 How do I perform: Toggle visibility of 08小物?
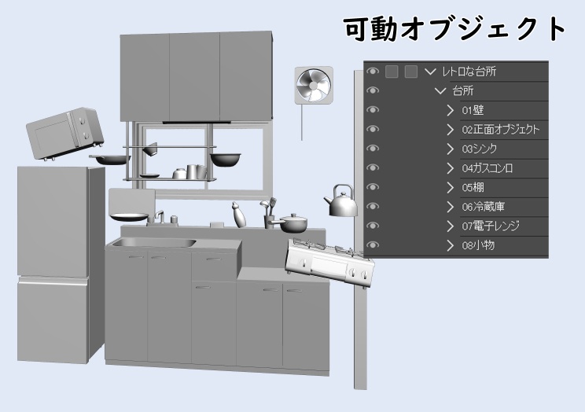(x=373, y=245)
